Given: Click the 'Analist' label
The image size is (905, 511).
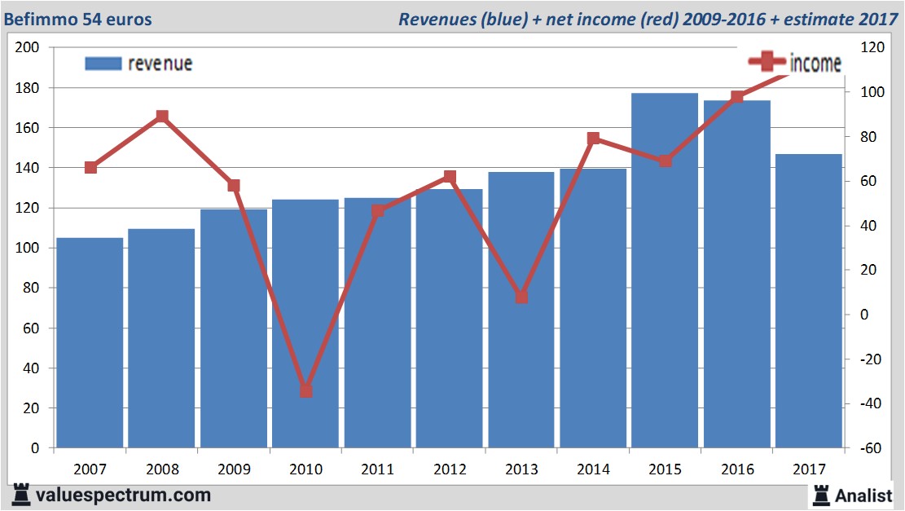Looking at the screenshot, I should click(x=863, y=496).
